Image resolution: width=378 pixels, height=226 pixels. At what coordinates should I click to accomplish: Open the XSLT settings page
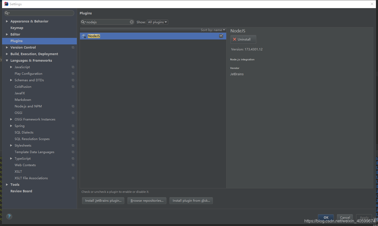18,171
